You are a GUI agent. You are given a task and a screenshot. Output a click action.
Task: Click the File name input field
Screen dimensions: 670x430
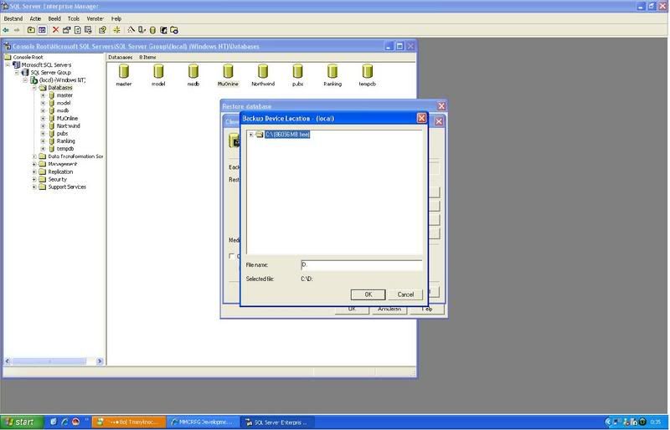coord(360,265)
